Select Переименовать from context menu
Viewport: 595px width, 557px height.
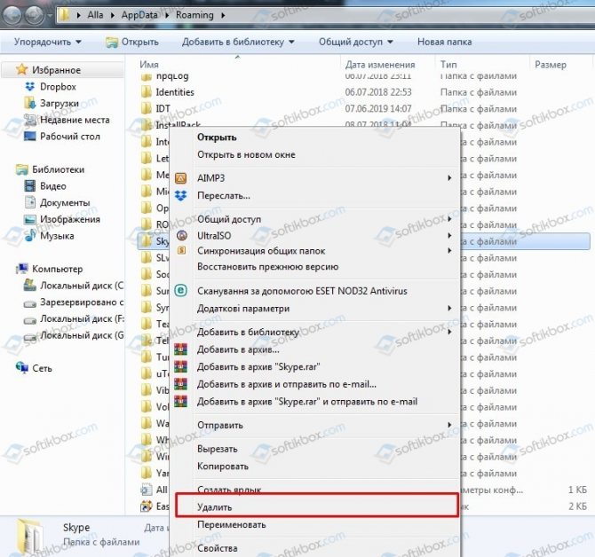click(x=232, y=524)
